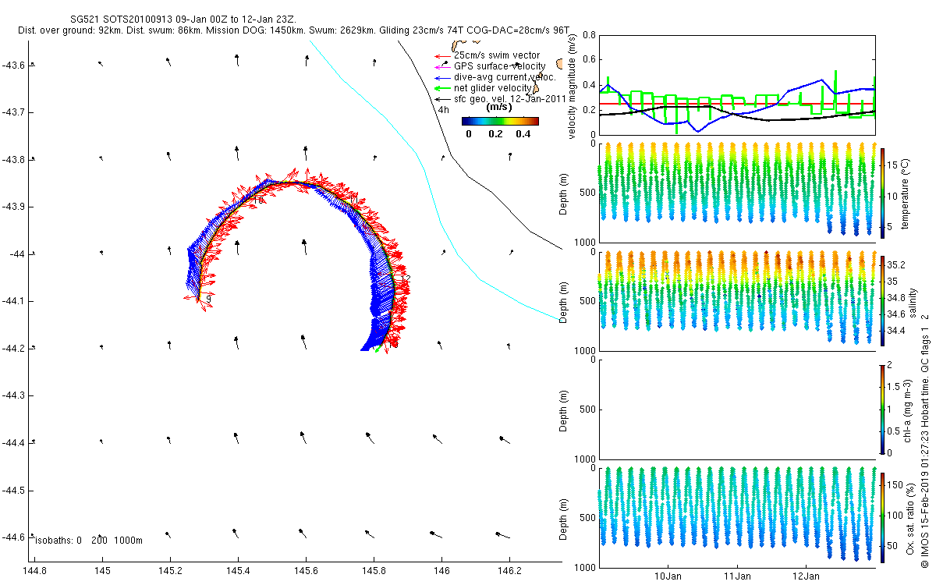Click the 'Depth (m)' label of the empty chl-a panel
Image resolution: width=936 pixels, height=585 pixels.
click(565, 409)
